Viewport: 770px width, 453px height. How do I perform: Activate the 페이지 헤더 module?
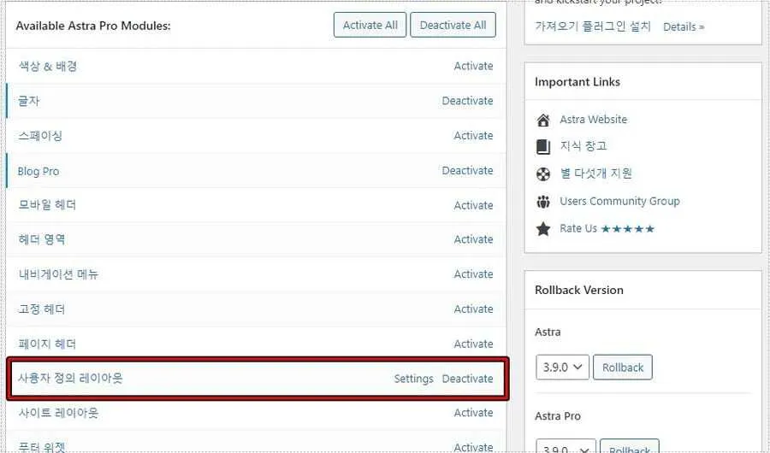click(473, 344)
